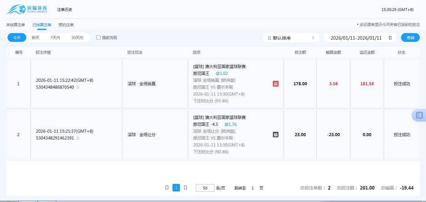The width and height of the screenshot is (426, 202).
Task: Switch to the 预约注单 tab
Action: (65, 24)
